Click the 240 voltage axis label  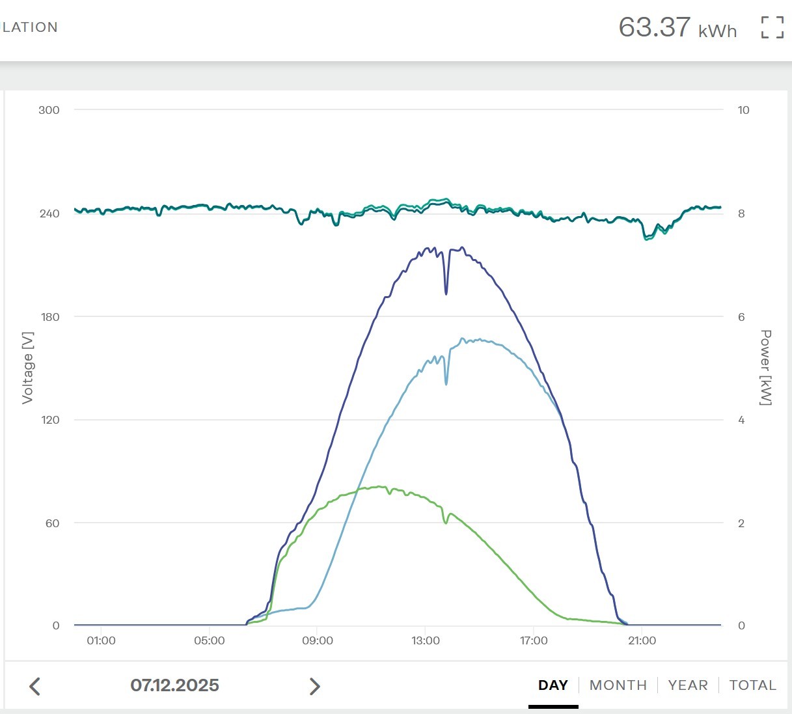[x=49, y=213]
